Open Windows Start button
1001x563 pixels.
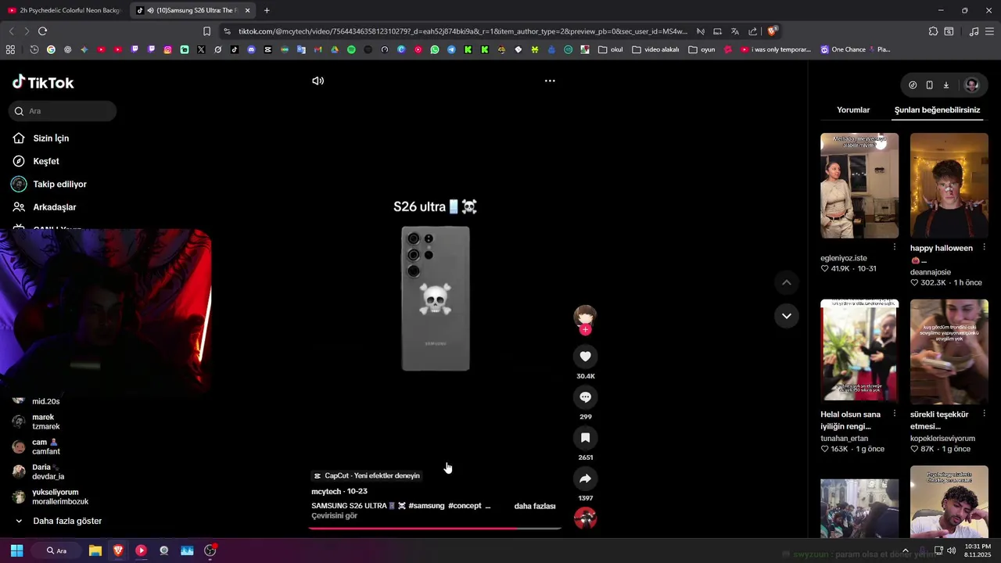(16, 550)
